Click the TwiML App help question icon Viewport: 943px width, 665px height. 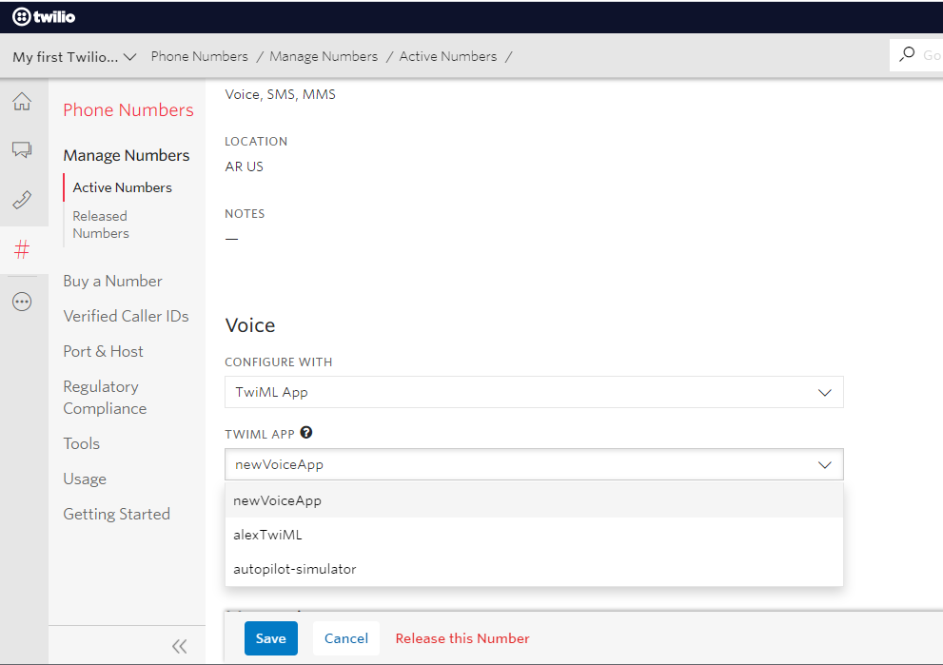pyautogui.click(x=306, y=432)
